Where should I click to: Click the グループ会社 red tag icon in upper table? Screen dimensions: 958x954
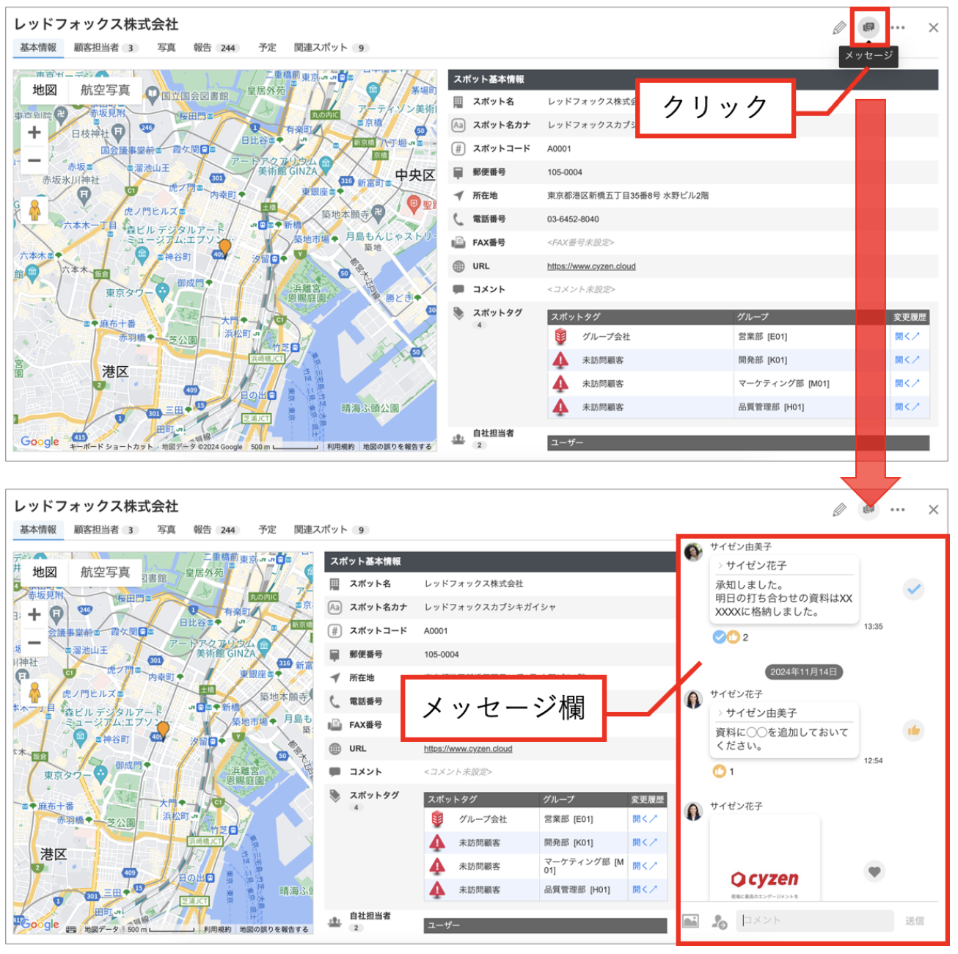[561, 336]
